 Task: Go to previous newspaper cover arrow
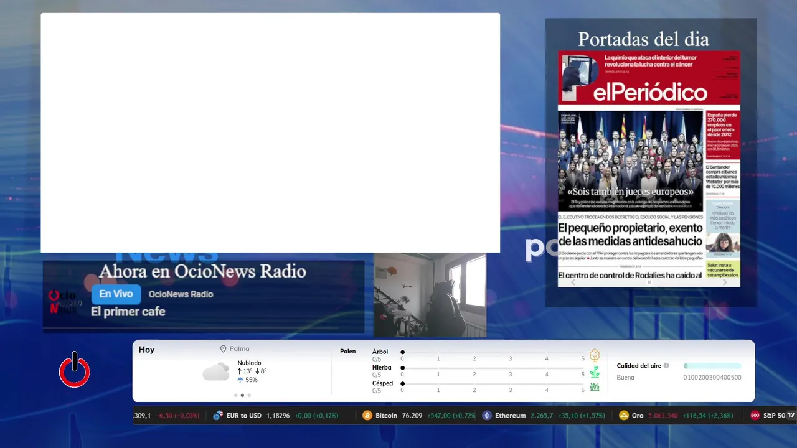click(573, 282)
